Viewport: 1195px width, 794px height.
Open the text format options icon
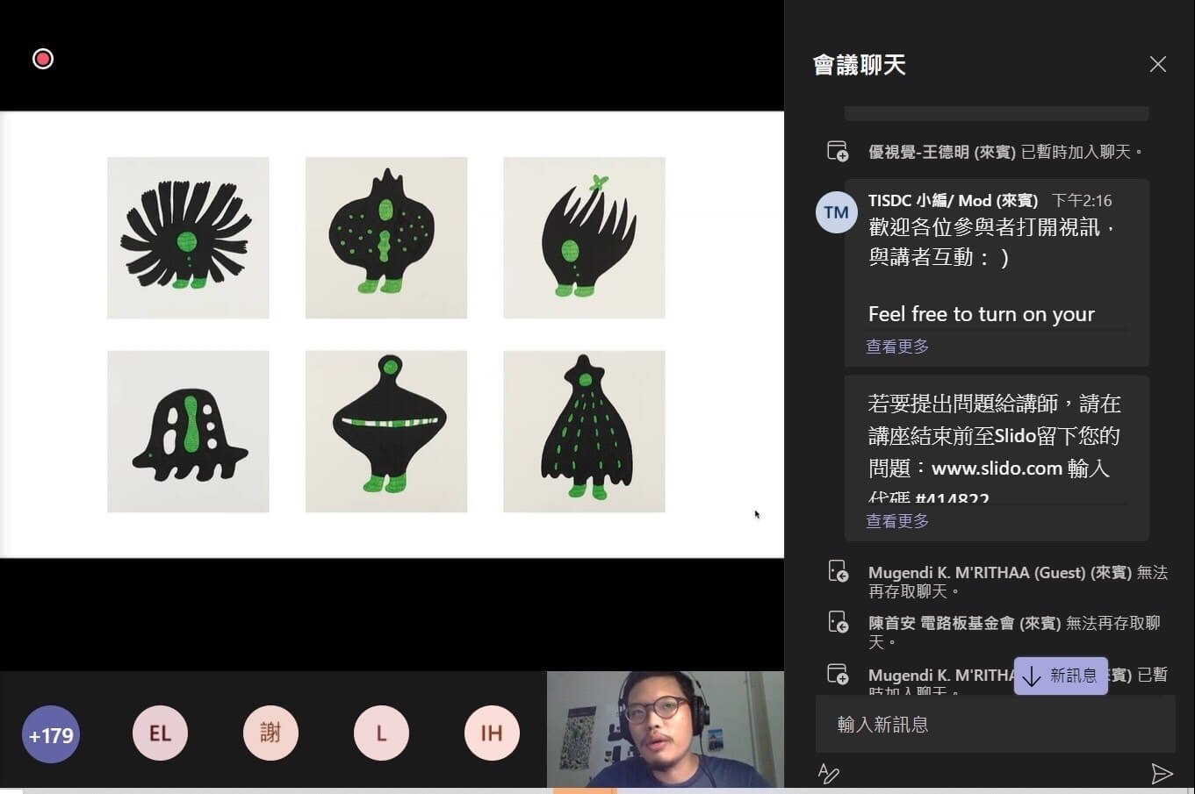click(x=828, y=773)
